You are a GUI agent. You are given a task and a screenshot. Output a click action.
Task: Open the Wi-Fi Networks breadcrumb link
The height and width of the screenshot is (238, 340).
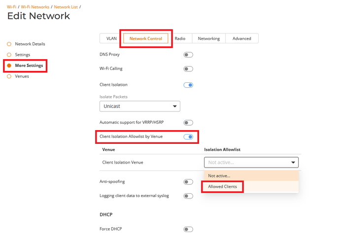point(34,7)
